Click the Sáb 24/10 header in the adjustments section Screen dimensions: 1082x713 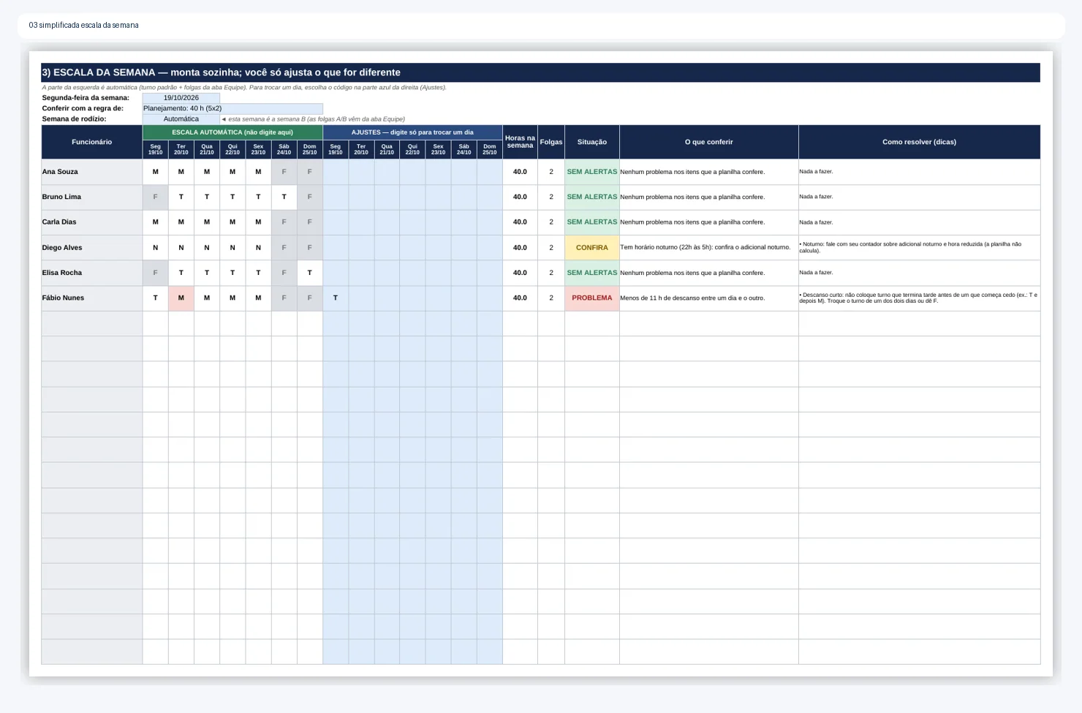pos(464,149)
